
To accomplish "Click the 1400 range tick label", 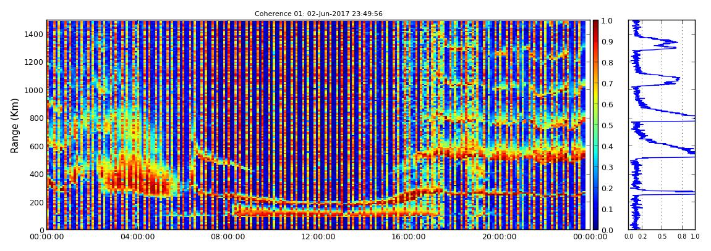I will pos(35,35).
